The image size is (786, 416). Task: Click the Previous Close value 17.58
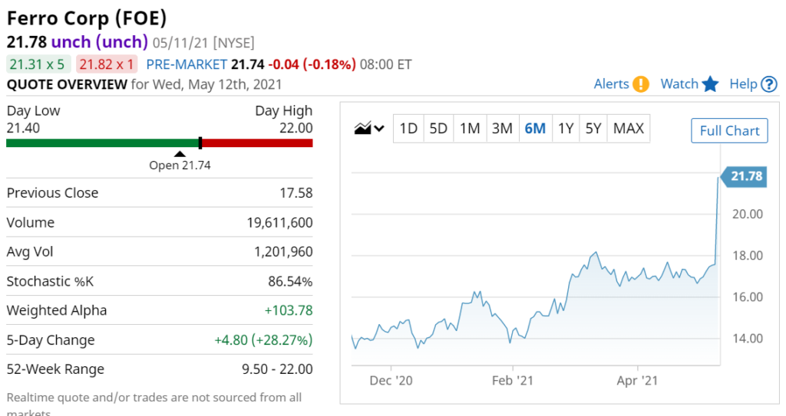coord(296,193)
